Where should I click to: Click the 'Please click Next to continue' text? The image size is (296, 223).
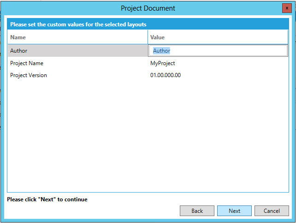47,199
